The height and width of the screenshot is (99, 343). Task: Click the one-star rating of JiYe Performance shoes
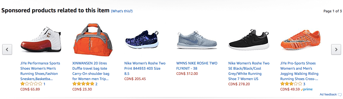pyautogui.click(x=31, y=84)
